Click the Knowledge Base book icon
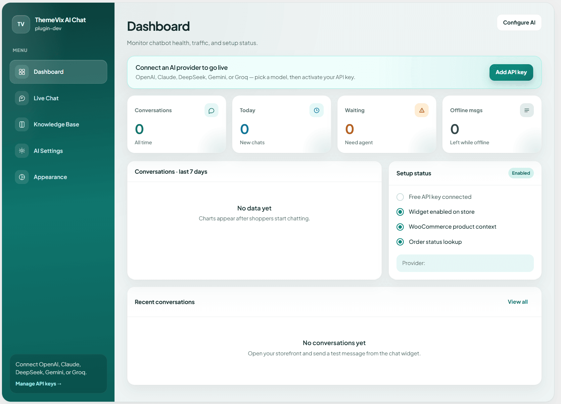 pyautogui.click(x=22, y=124)
